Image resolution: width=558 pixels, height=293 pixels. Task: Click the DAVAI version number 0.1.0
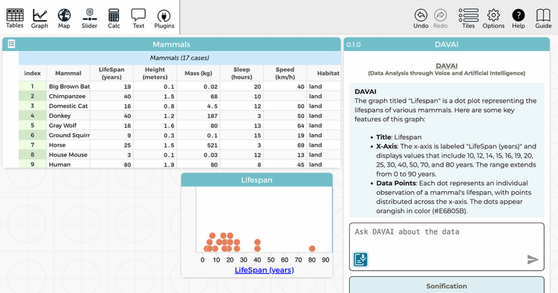353,45
